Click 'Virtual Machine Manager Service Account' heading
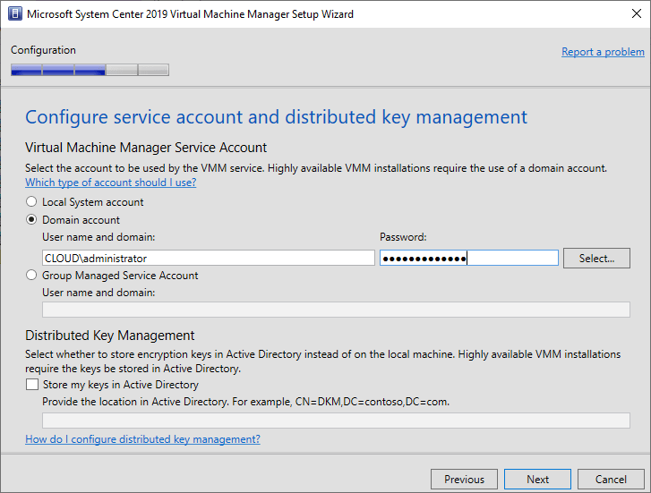The image size is (651, 493). [146, 148]
